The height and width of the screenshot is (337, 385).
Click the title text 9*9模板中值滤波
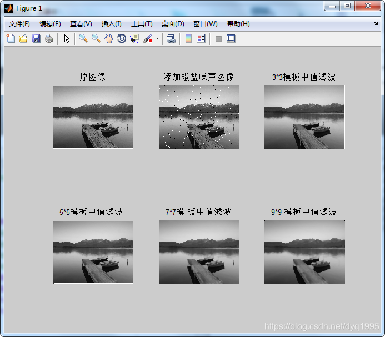[304, 212]
